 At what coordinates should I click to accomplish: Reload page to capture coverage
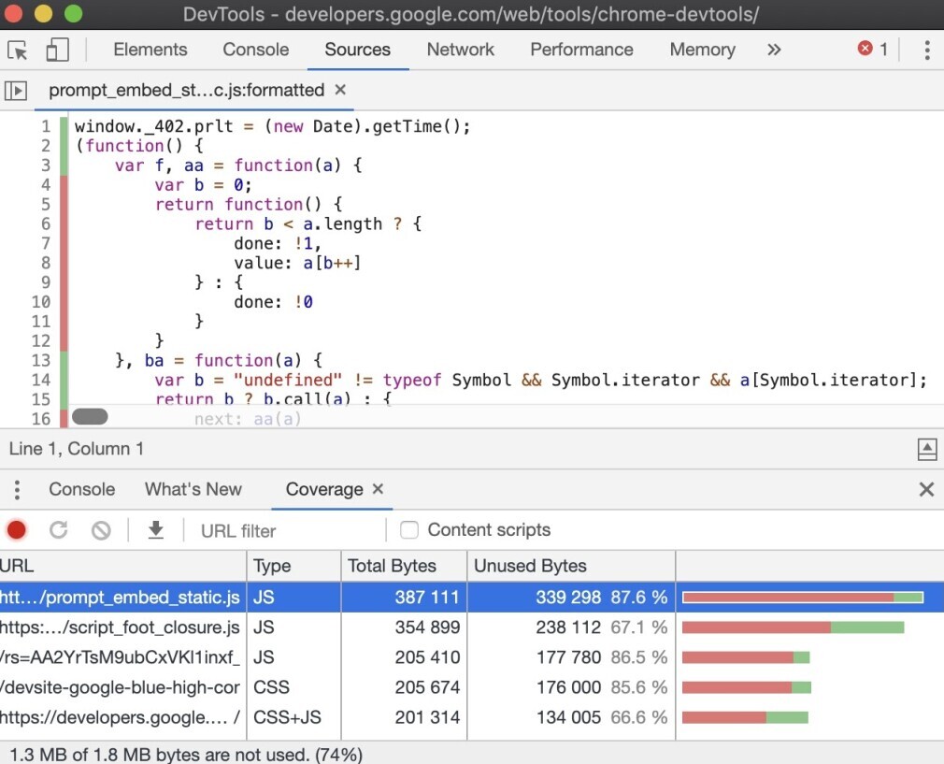(x=58, y=530)
